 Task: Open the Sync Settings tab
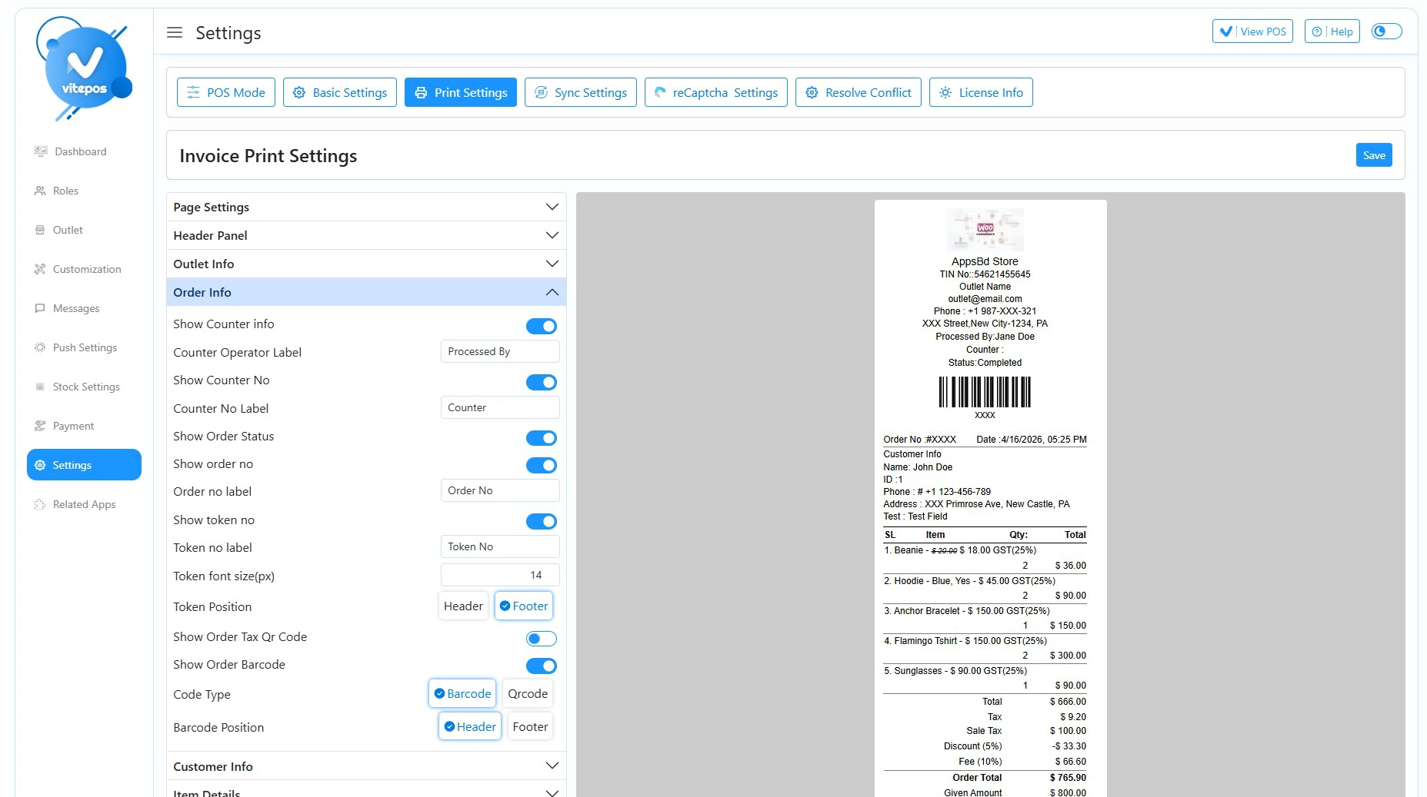[581, 92]
